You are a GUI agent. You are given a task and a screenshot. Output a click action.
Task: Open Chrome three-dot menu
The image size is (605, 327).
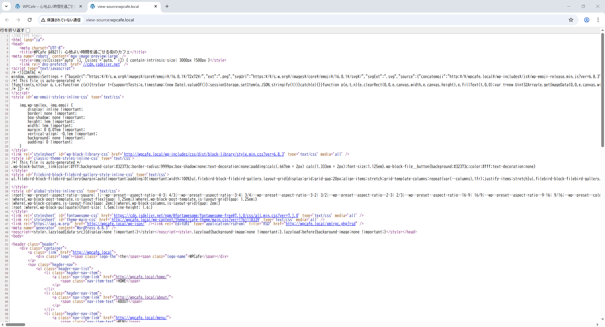(598, 20)
